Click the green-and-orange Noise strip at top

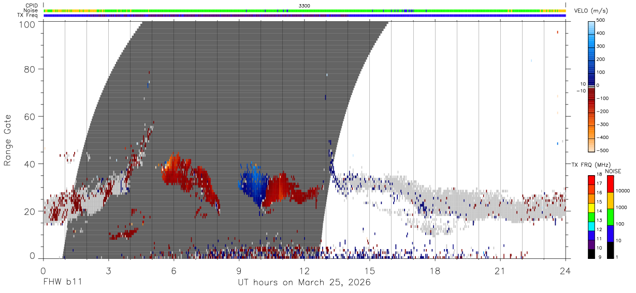point(305,10)
